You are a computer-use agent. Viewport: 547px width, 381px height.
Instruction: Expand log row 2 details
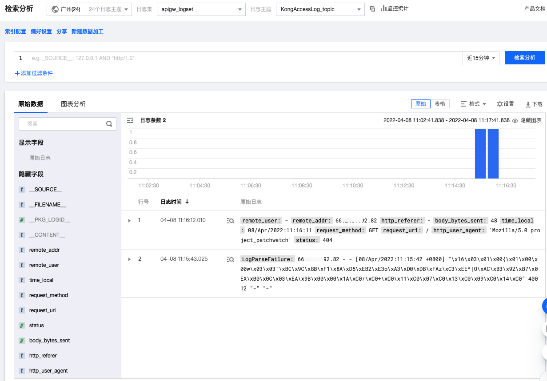(129, 259)
